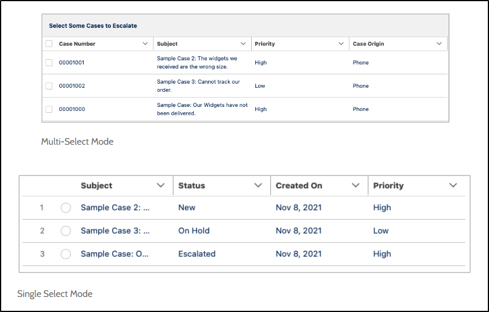Screen dimensions: 489x312
Task: Open the Priority column chevron in upper table
Action: coord(341,44)
